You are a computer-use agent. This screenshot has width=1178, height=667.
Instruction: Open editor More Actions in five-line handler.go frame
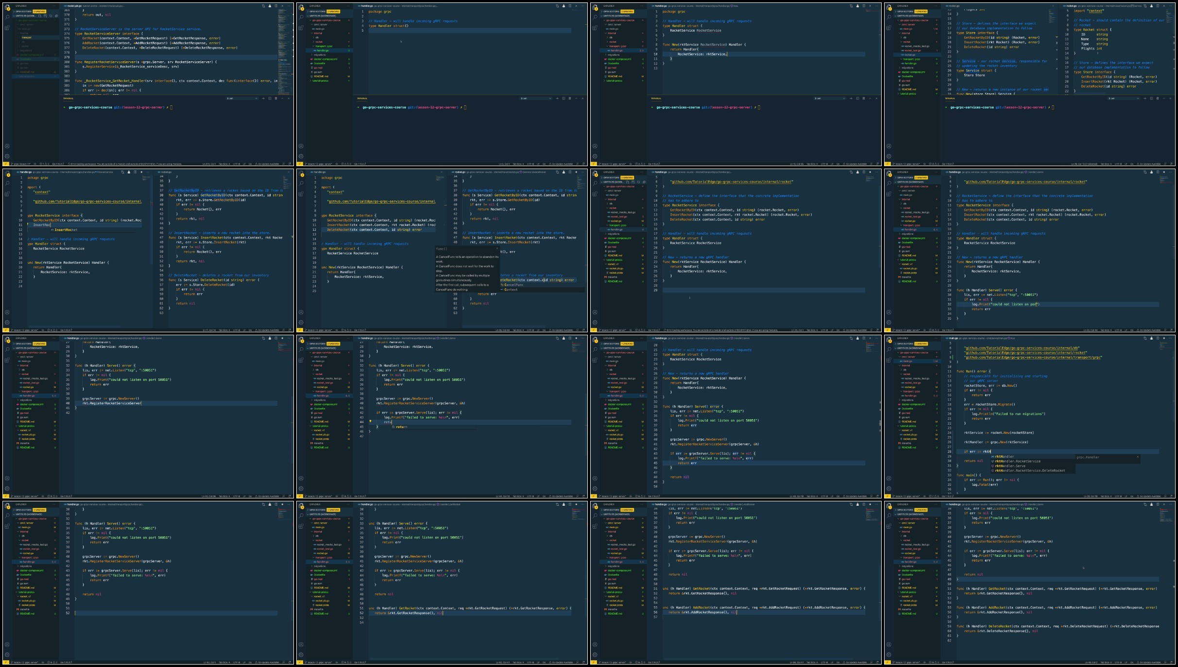pos(582,6)
